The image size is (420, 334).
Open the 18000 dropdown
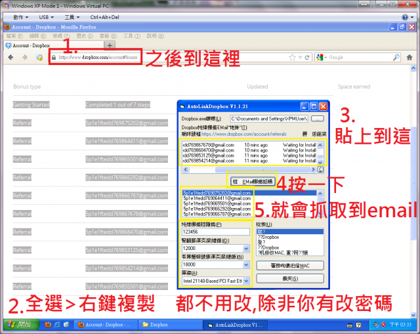coord(246,265)
